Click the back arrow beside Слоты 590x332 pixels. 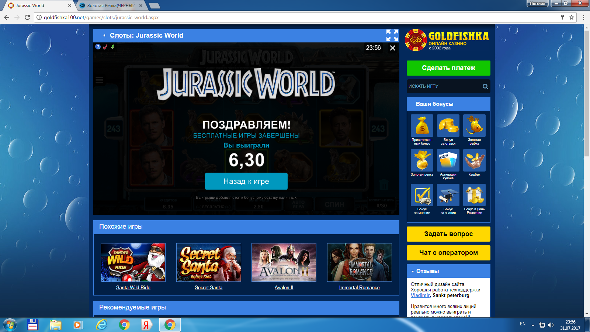[x=104, y=35]
